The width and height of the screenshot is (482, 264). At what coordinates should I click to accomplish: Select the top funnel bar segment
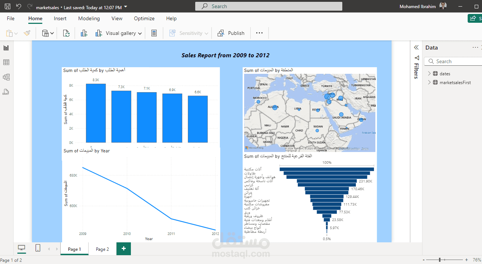(x=327, y=169)
